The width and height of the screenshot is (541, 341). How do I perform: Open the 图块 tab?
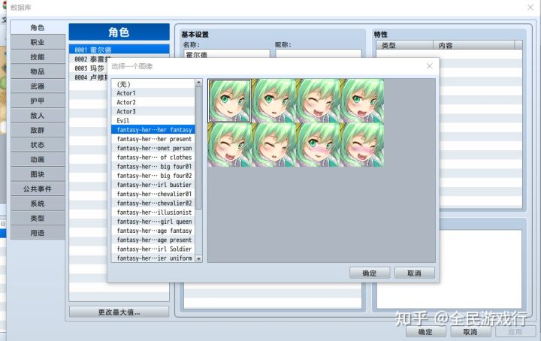click(x=38, y=174)
